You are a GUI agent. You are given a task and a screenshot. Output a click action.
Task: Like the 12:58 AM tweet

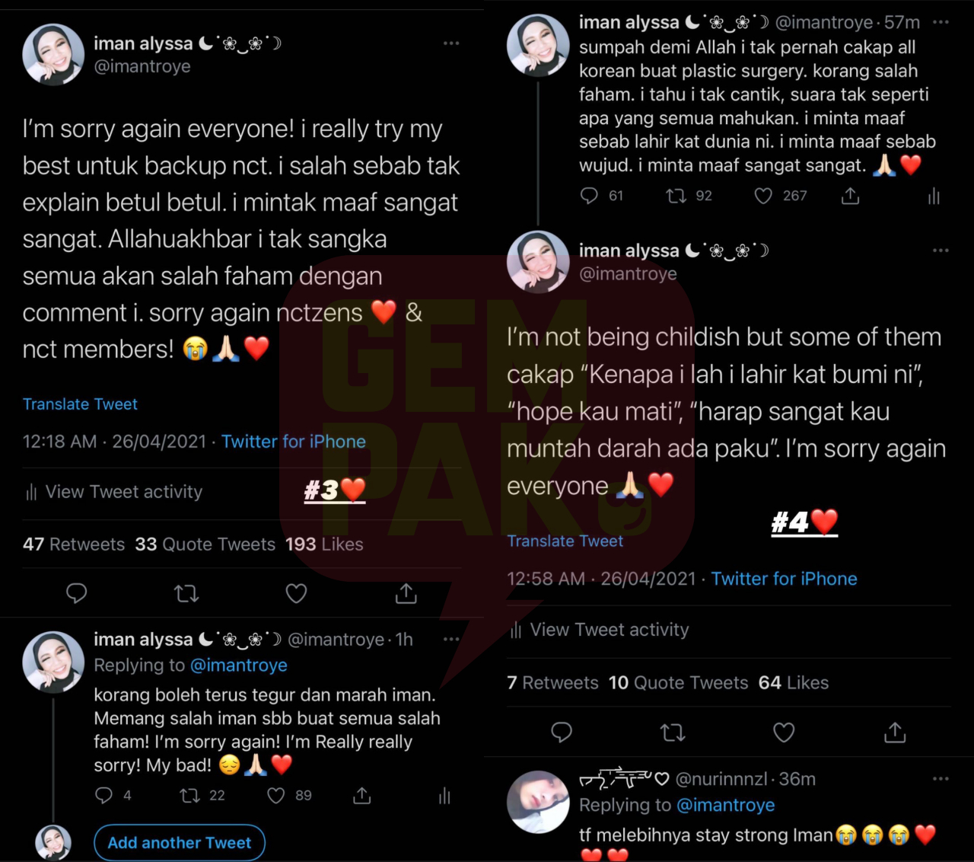(784, 733)
